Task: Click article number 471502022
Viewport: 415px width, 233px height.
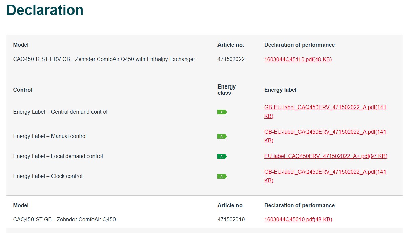Action: point(231,59)
